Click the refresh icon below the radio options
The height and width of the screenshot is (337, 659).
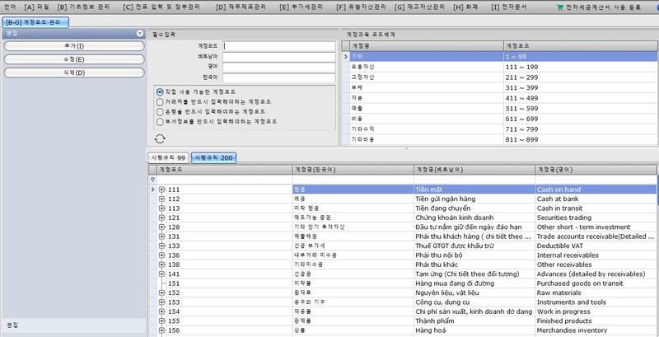[x=160, y=139]
